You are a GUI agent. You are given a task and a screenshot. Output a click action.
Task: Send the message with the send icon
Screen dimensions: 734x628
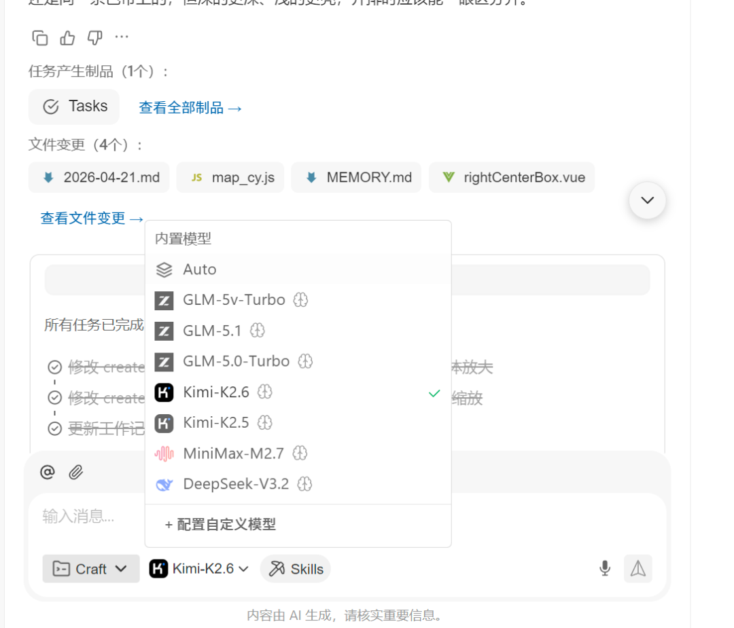[637, 568]
